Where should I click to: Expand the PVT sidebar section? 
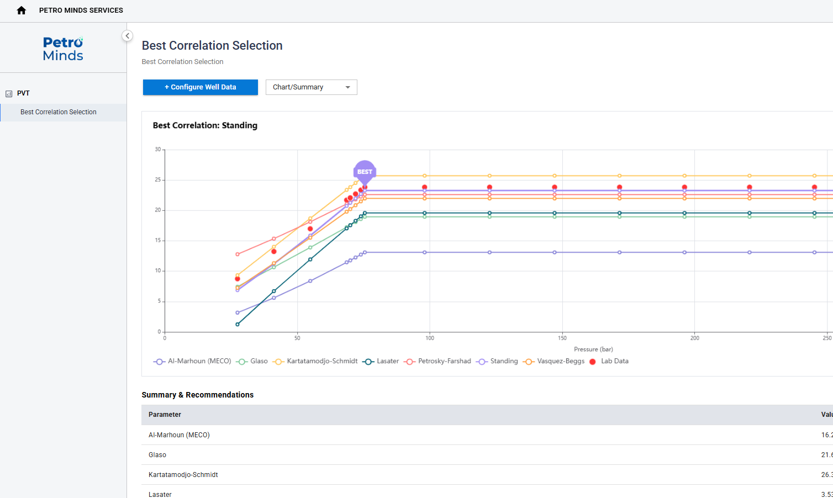tap(23, 93)
